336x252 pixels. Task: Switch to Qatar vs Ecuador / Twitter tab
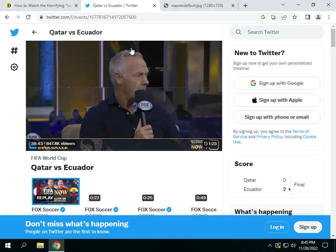pos(120,6)
